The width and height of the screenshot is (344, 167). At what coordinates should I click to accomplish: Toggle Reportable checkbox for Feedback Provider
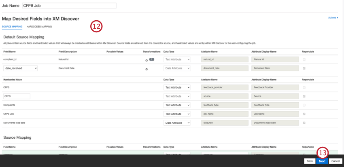pos(304,87)
